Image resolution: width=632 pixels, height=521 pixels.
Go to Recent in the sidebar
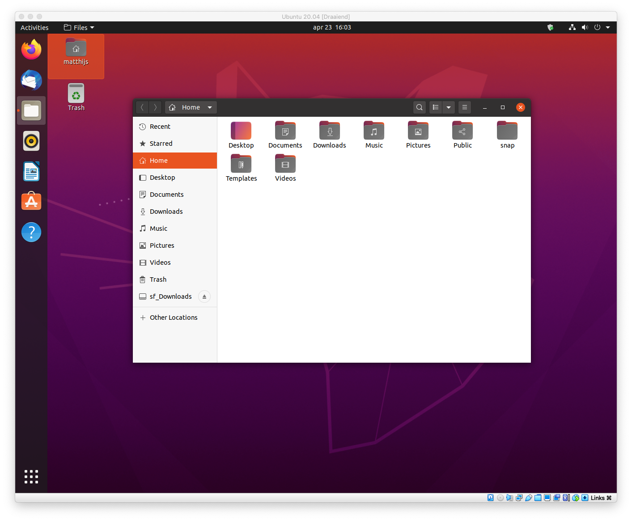160,127
